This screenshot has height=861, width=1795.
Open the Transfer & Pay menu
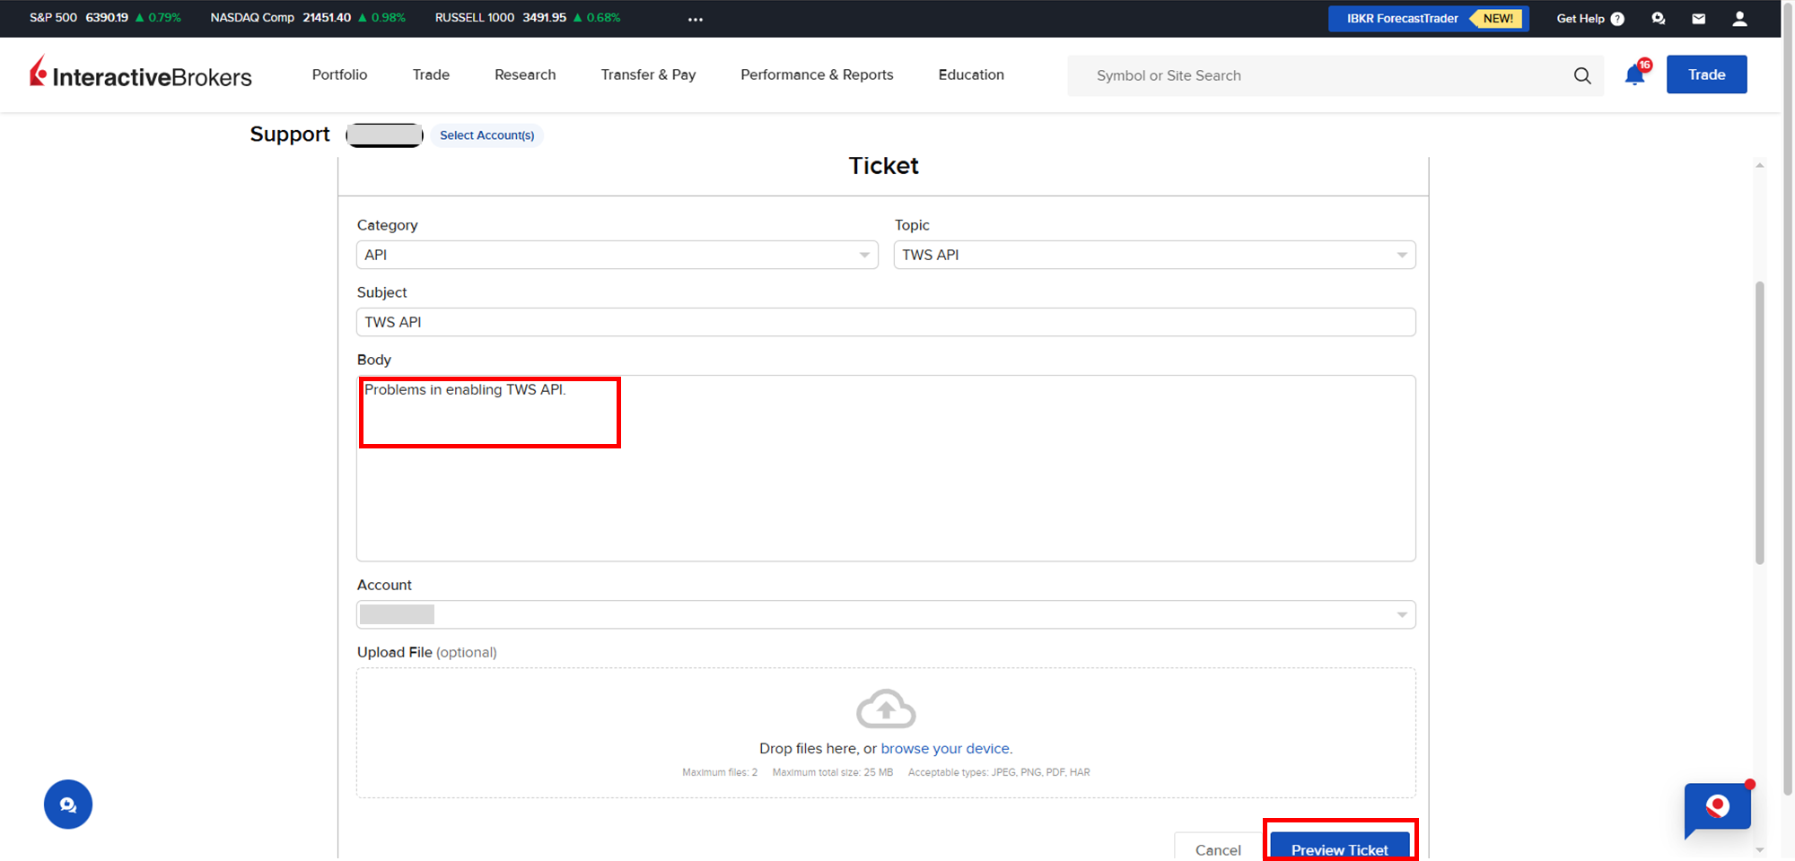point(648,74)
